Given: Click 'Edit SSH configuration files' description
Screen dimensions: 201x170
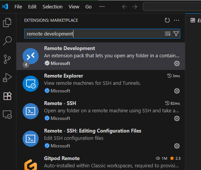Looking at the screenshot, I should click(74, 138).
